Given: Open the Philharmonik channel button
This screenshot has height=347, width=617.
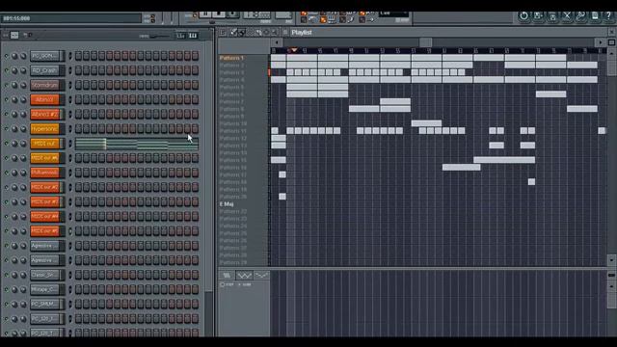Looking at the screenshot, I should (x=45, y=173).
